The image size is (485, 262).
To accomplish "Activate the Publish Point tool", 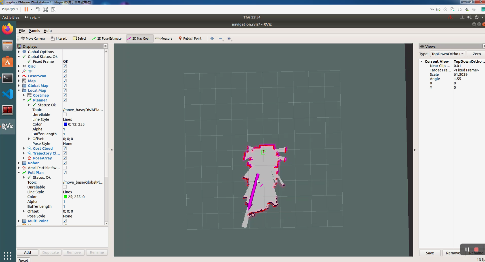I will [x=190, y=38].
